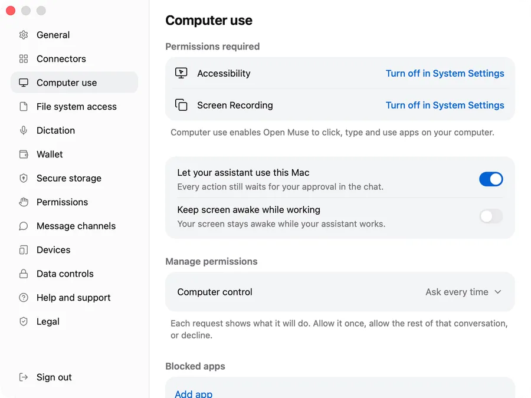Viewport: 531px width, 398px height.
Task: Turn off Accessibility in System Settings link
Action: (x=445, y=73)
